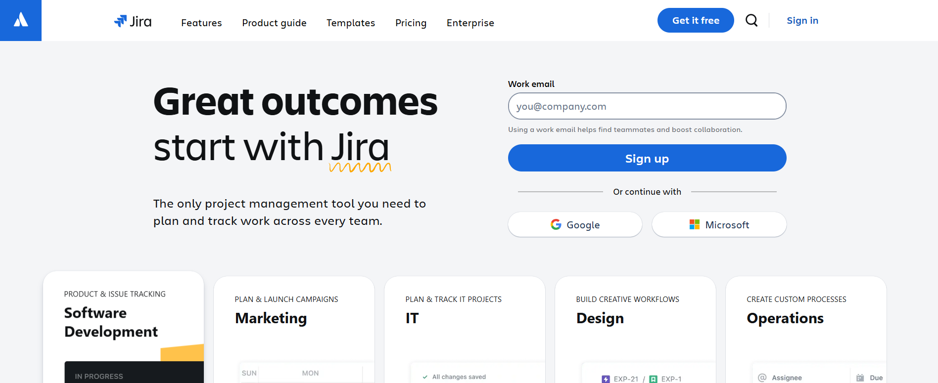Select the Software Development card

point(124,327)
